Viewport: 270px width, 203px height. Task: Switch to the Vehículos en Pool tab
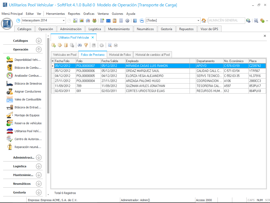coord(65,55)
